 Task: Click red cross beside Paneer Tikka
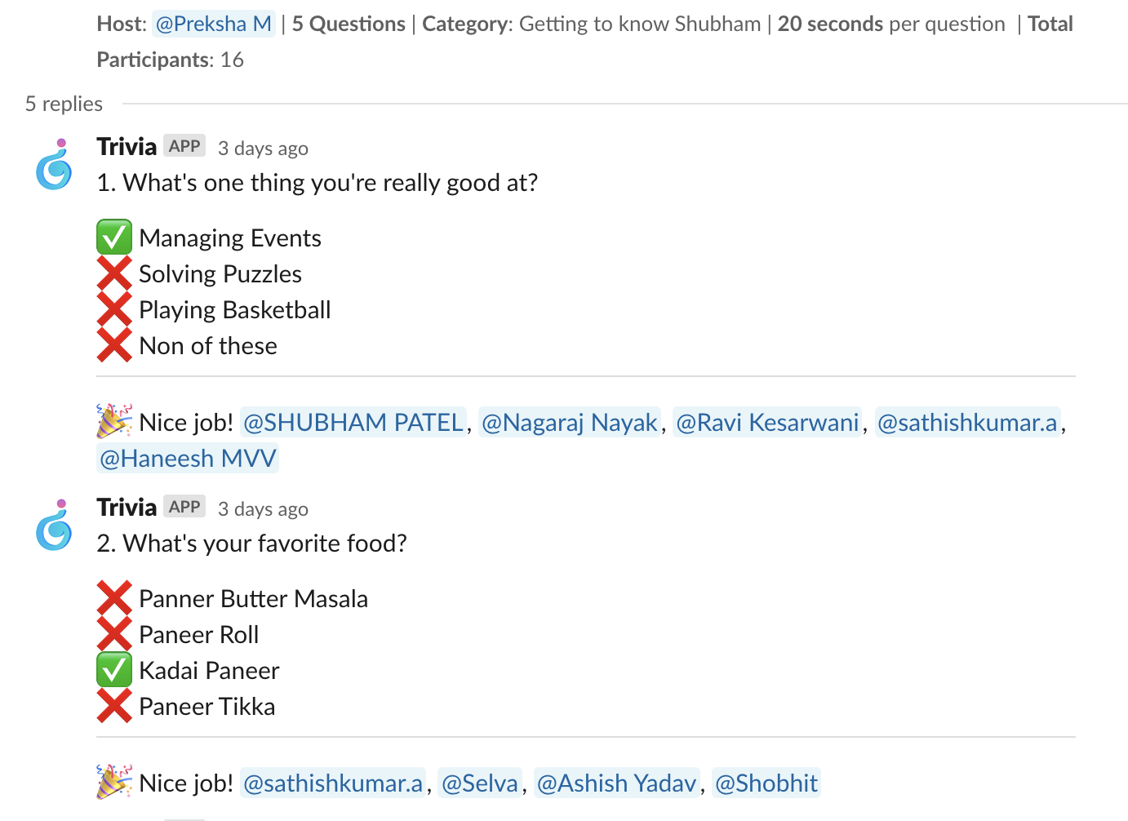114,706
